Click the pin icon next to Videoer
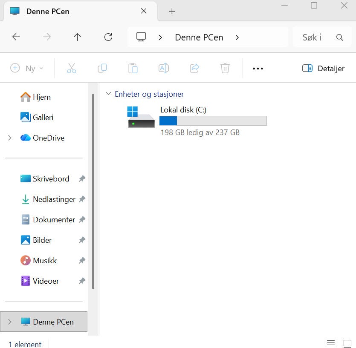The image size is (356, 348). (x=82, y=281)
